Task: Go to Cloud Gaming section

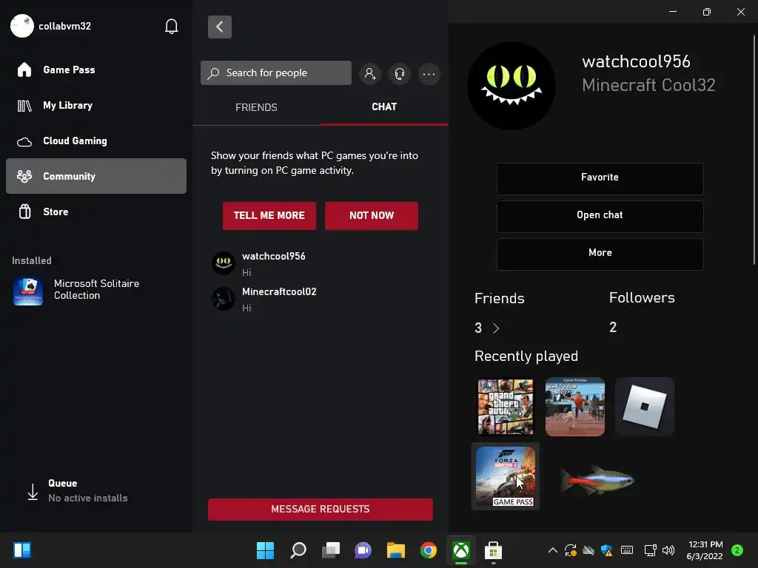Action: 96,141
